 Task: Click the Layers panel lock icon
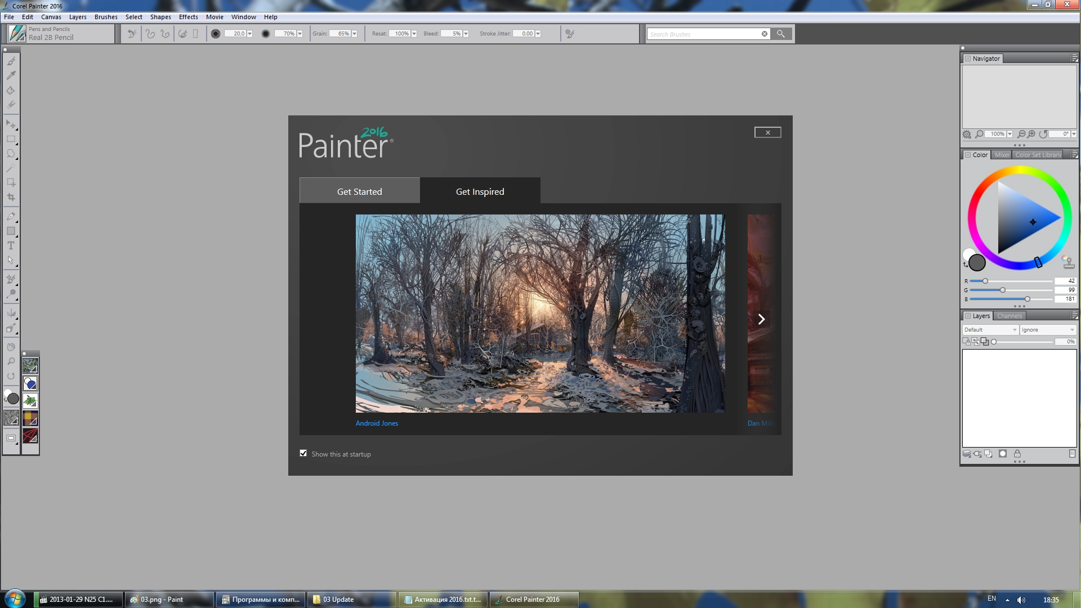click(x=1017, y=454)
